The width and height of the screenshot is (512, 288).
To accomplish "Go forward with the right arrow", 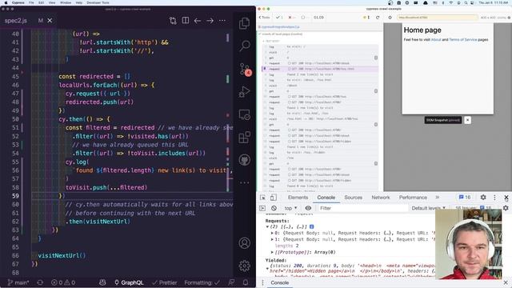I will [210, 21].
